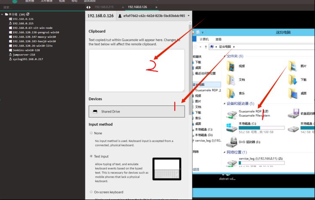Select the On-screen keyboard input method
Screen dimensions: 315x200
[91, 192]
